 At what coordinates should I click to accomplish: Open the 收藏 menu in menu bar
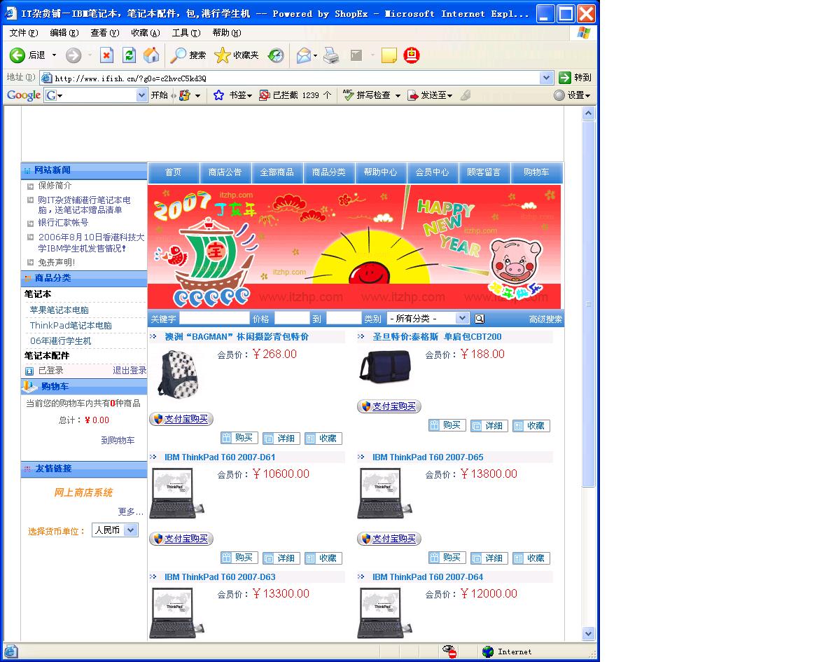(146, 33)
